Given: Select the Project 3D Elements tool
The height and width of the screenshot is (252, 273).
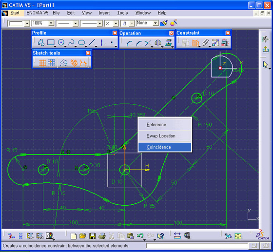Looking at the screenshot, I should click(x=168, y=43).
